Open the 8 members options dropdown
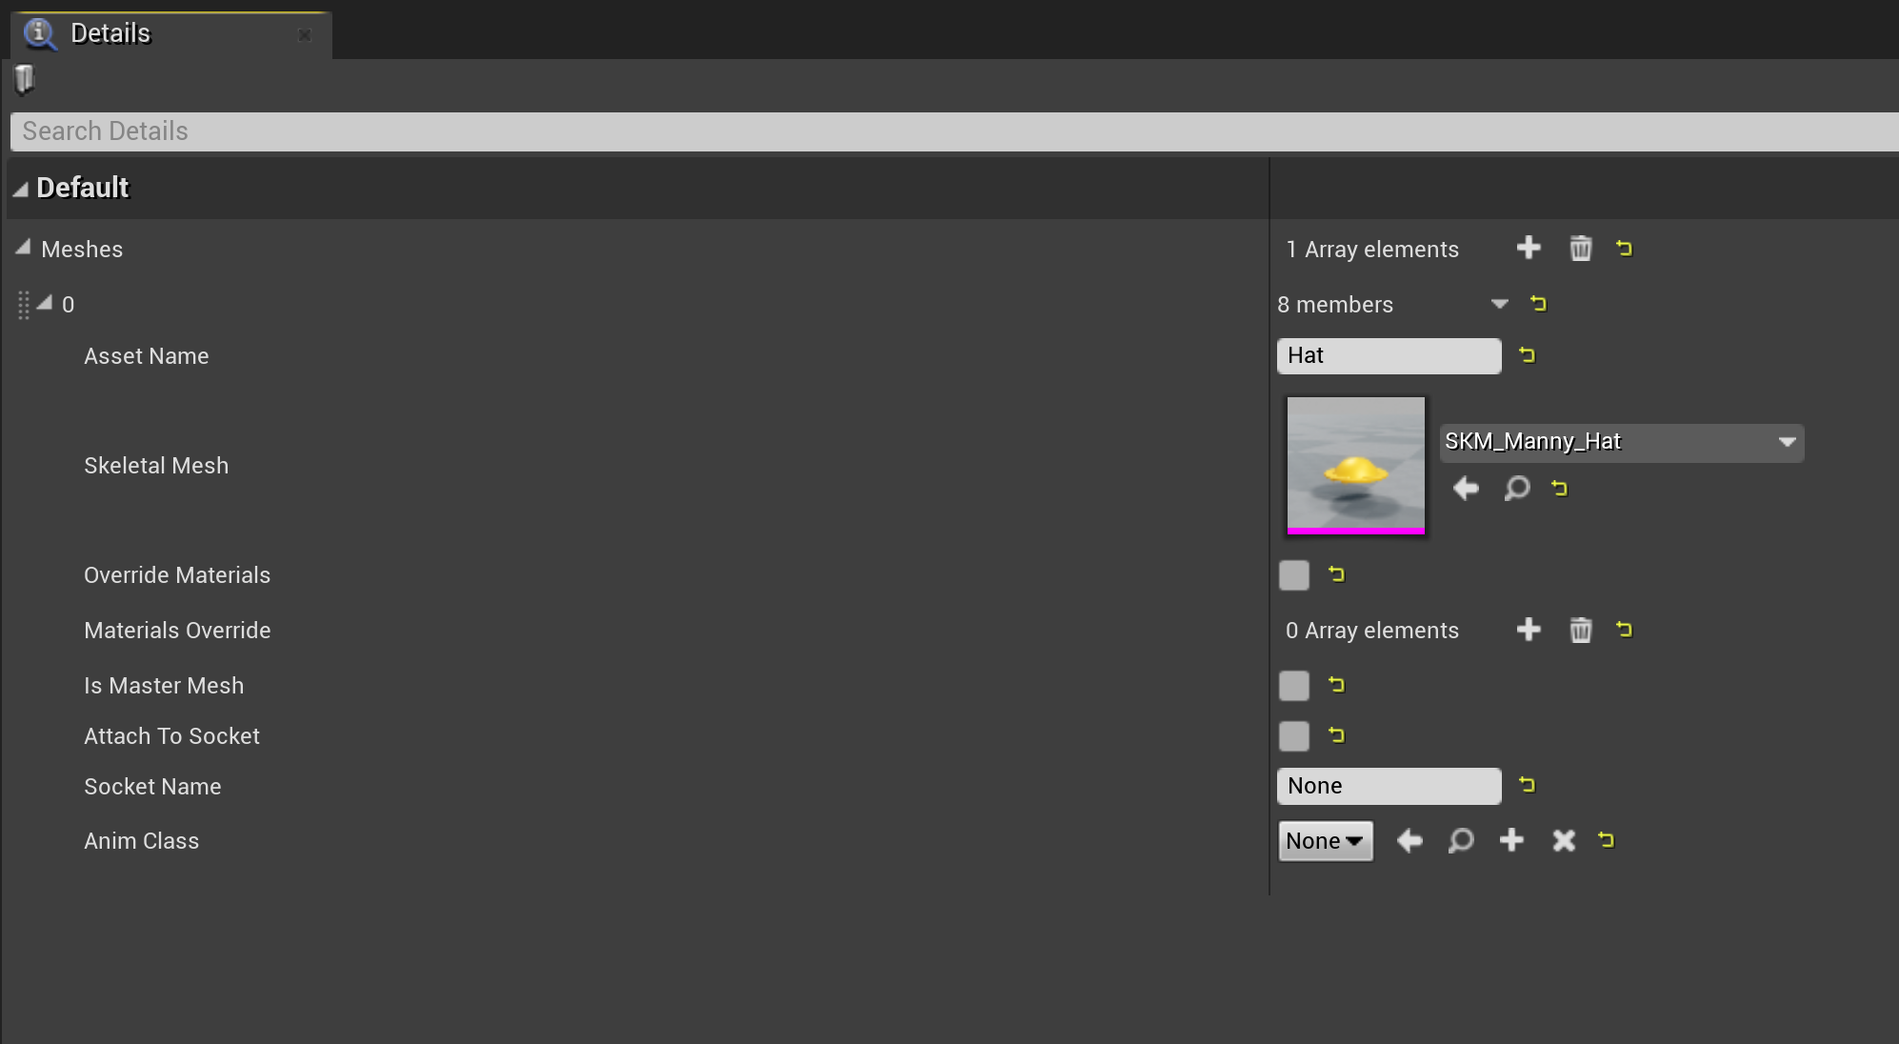This screenshot has width=1899, height=1044. [x=1499, y=304]
